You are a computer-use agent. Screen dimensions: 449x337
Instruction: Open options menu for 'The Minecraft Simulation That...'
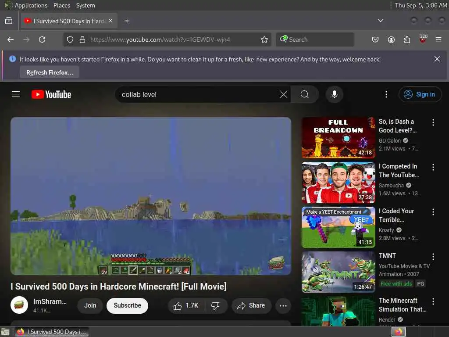click(x=433, y=301)
